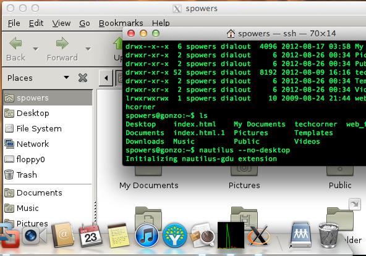Screen dimensions: 366x256
Task: Open the Forward history dropdown arrow
Action: point(88,49)
